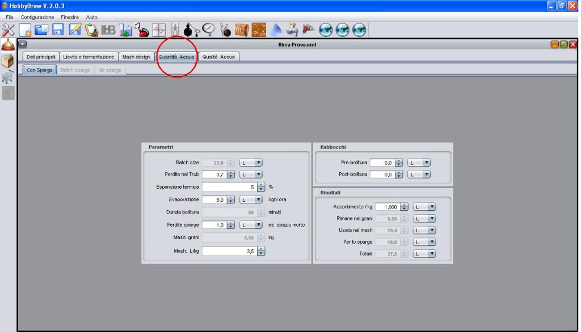The image size is (581, 332).
Task: Click the Assorbimento / kg value field
Action: pos(388,207)
